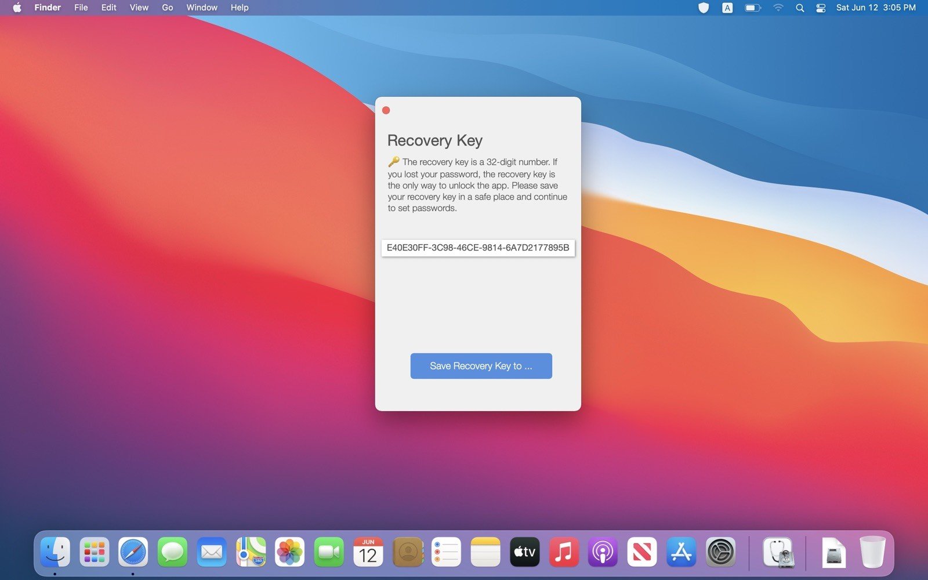Open the shield icon in menu bar
The height and width of the screenshot is (580, 928).
pos(704,8)
